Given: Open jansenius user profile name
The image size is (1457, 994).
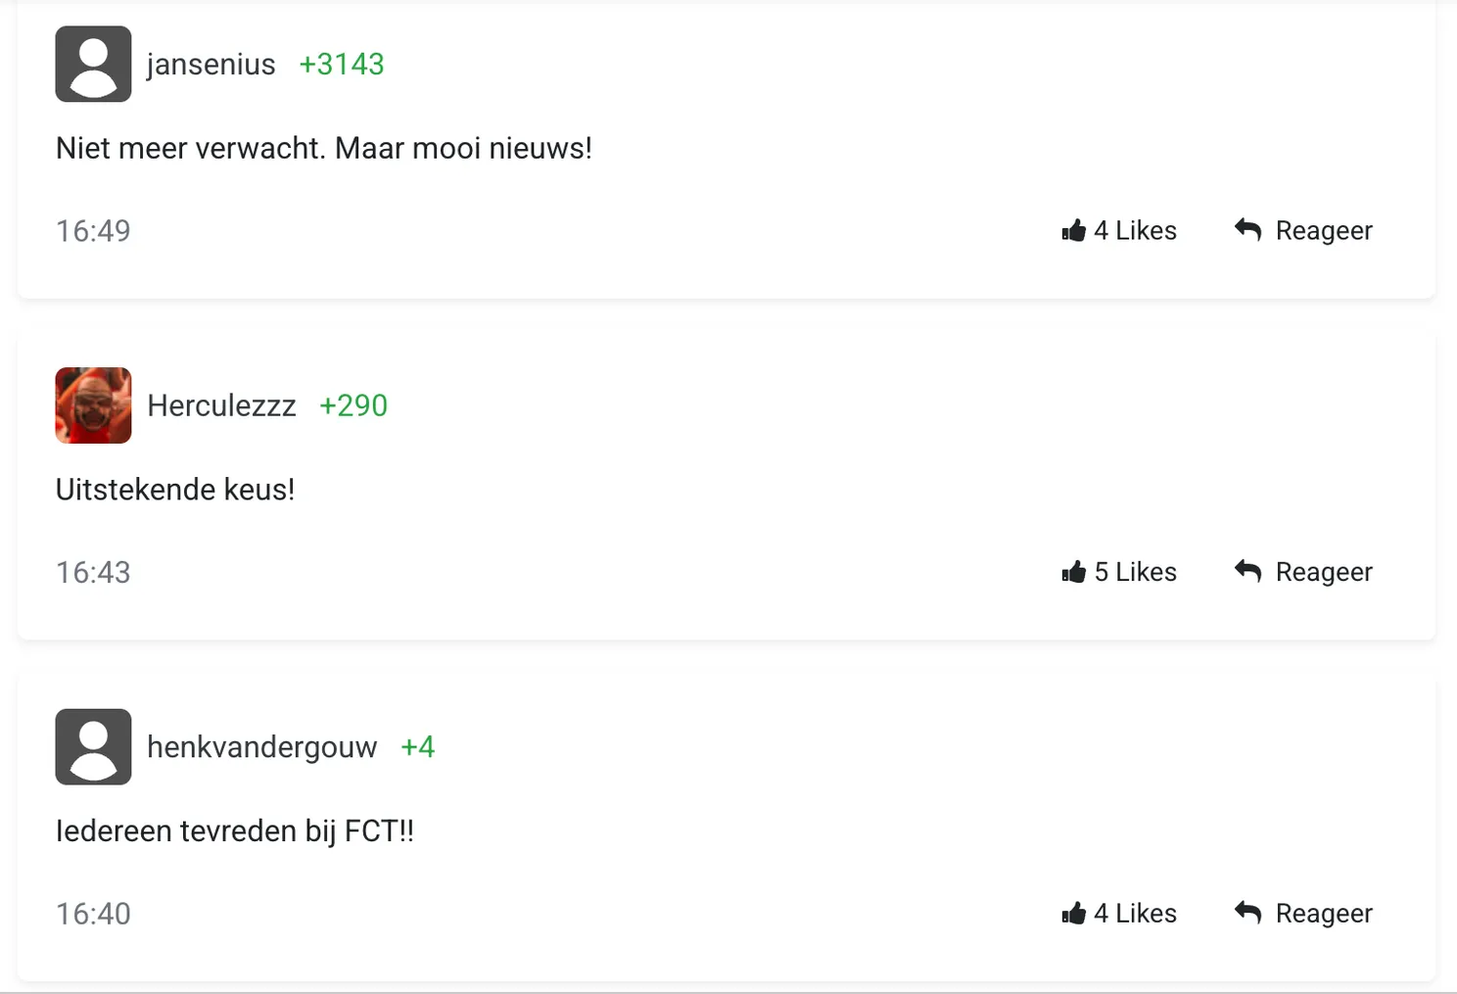Looking at the screenshot, I should (x=211, y=65).
